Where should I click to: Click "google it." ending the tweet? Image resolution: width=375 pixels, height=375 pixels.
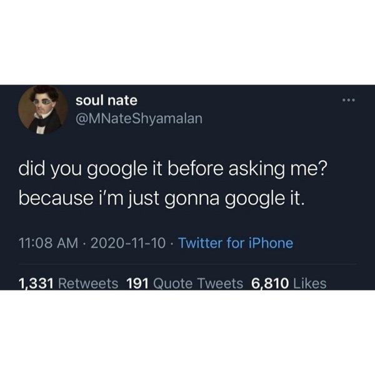271,199
